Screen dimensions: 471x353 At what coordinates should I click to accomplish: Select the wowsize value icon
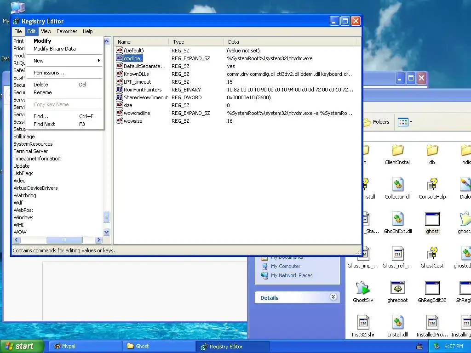click(120, 120)
